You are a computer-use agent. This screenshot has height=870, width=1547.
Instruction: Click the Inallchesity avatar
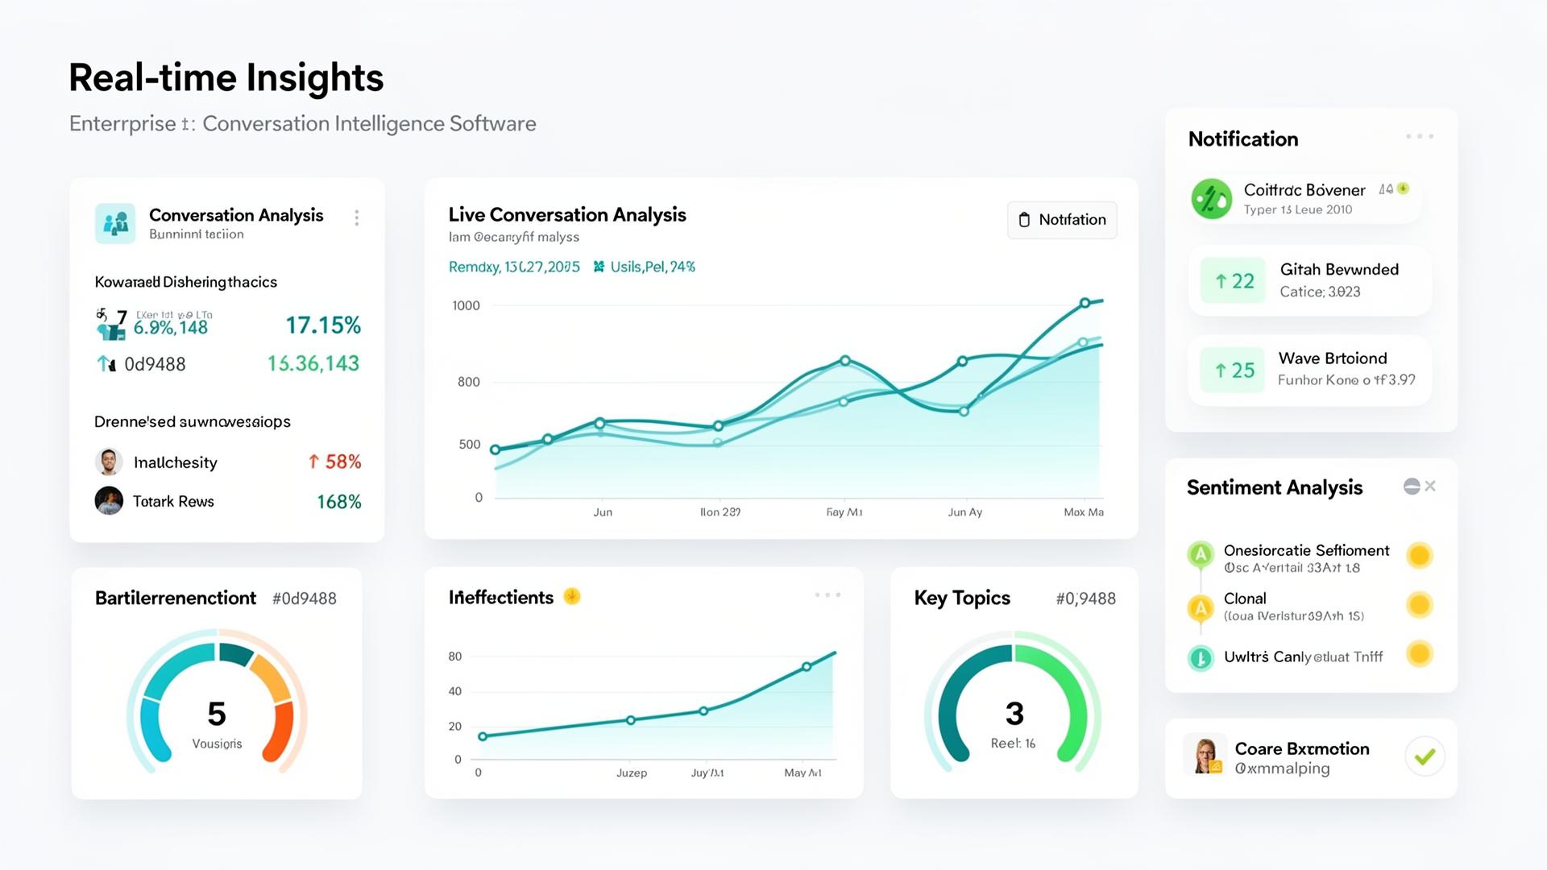109,462
